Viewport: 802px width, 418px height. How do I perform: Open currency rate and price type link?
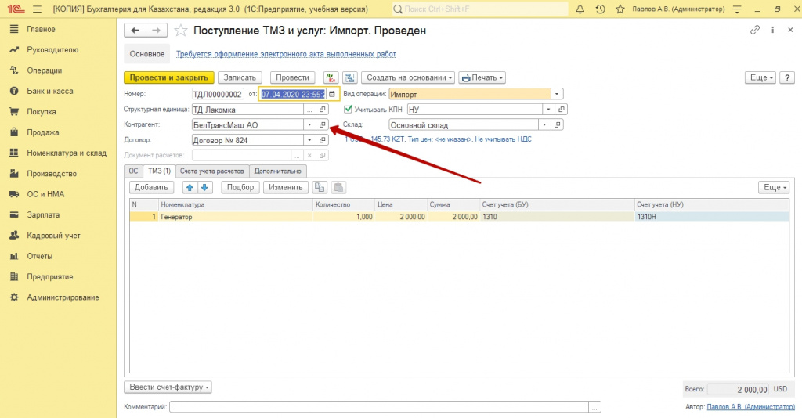point(438,139)
